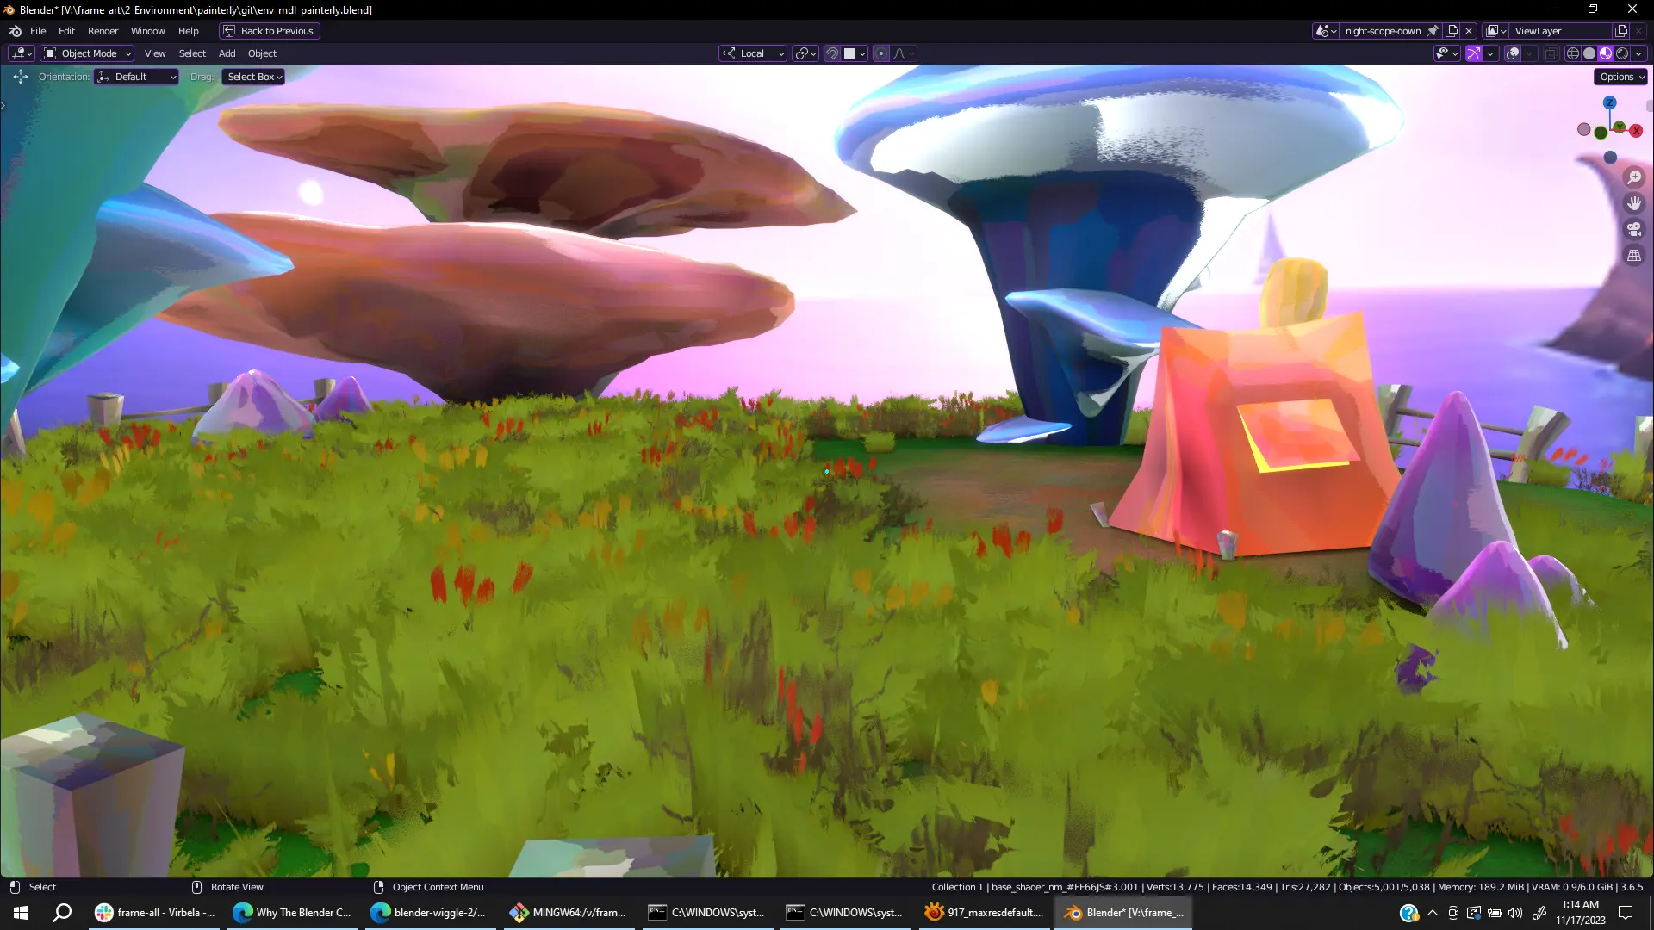Pin the night-scope-down scene
This screenshot has height=930, width=1654.
point(1433,31)
